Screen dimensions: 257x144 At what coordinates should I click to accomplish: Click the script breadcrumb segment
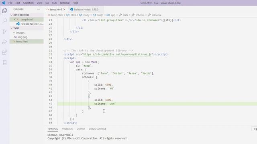100,15
